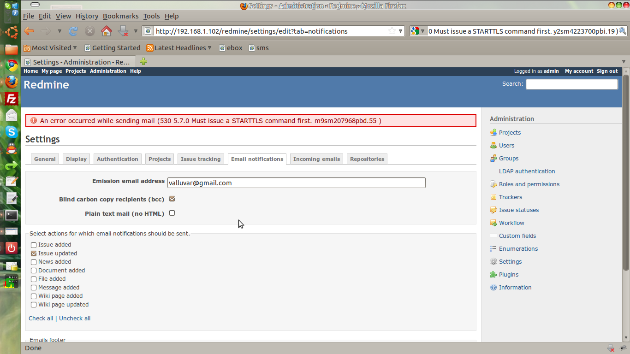The height and width of the screenshot is (354, 630).
Task: Switch to the General settings tab
Action: pos(45,159)
